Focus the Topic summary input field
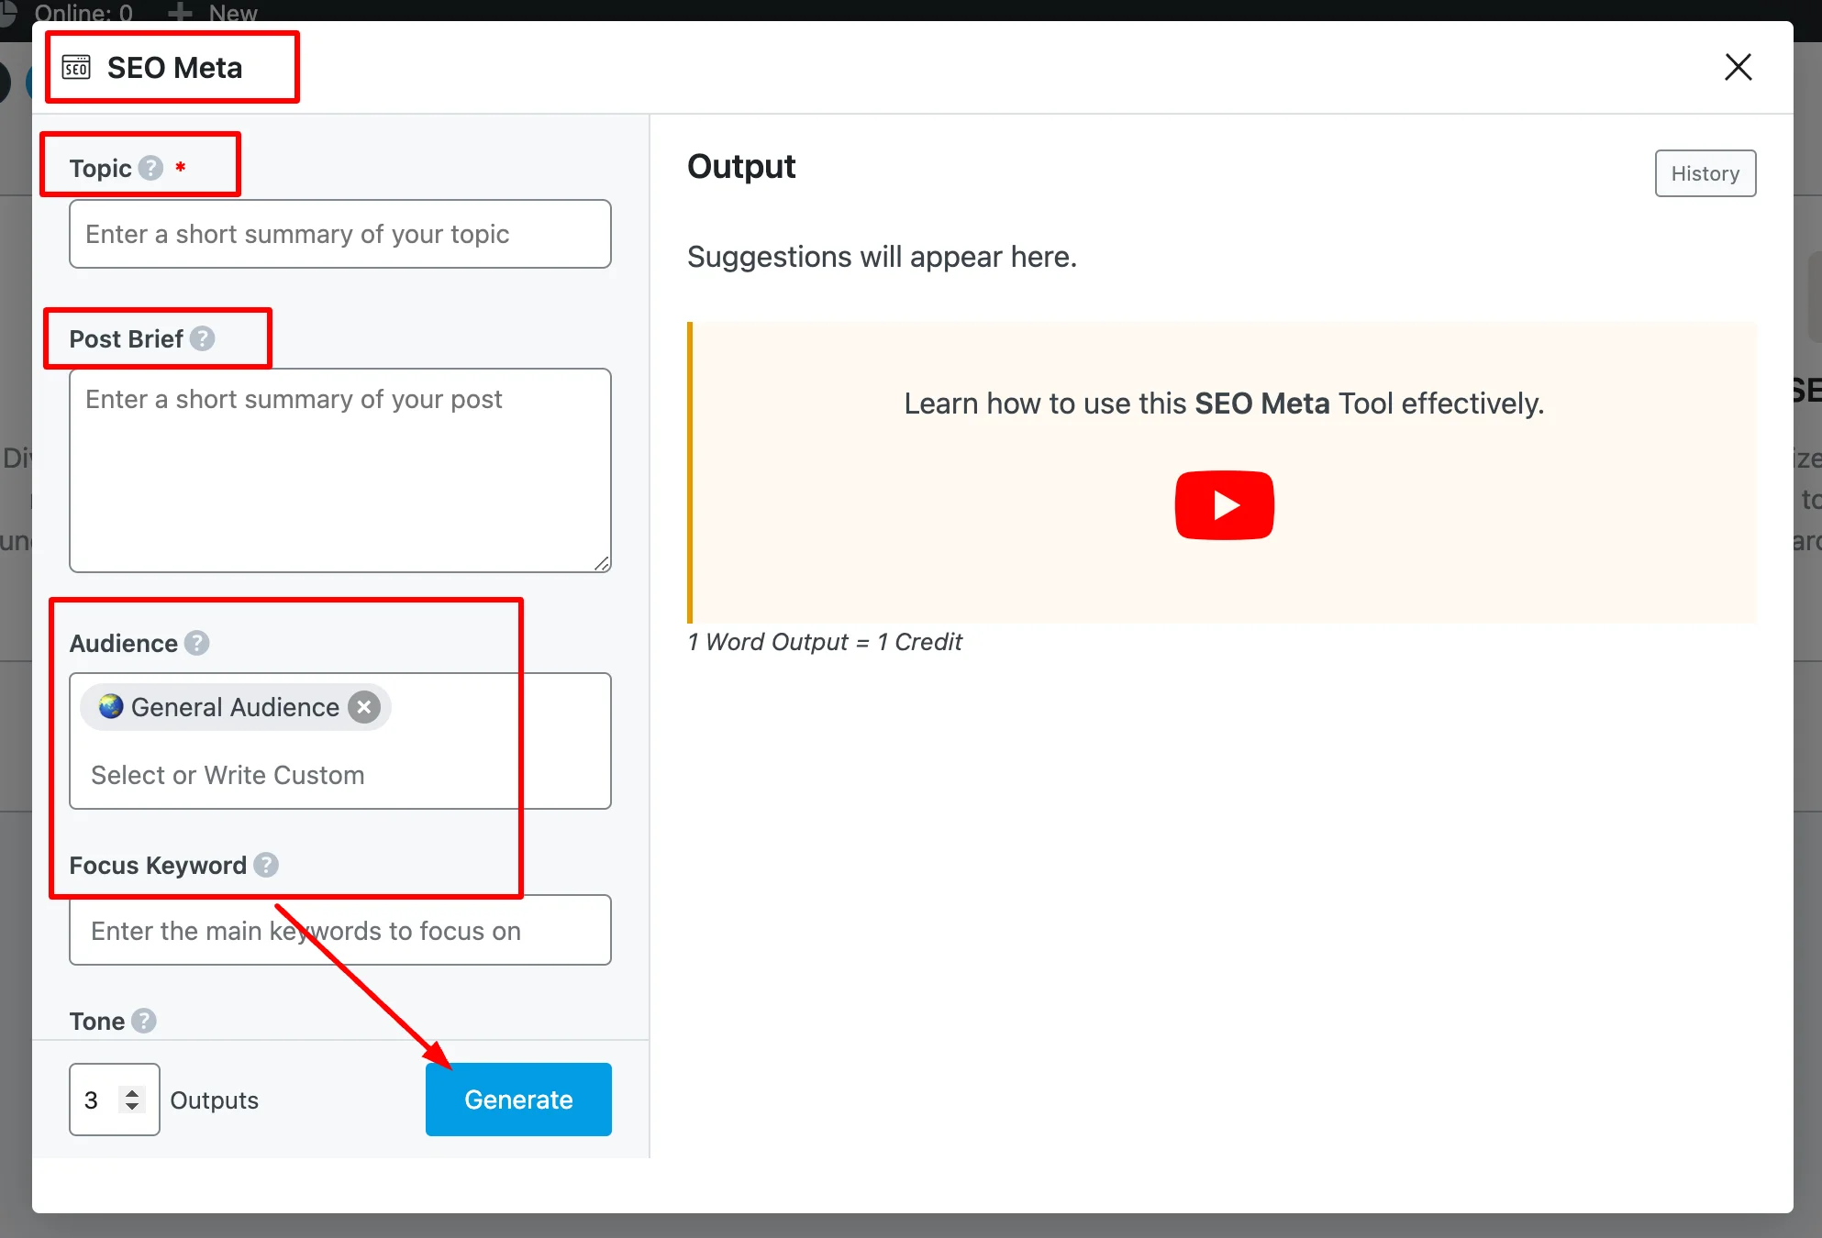Screen dimensions: 1822x1238 [339, 234]
